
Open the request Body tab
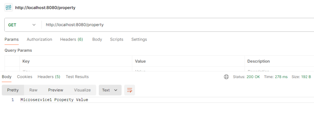[x=97, y=39]
